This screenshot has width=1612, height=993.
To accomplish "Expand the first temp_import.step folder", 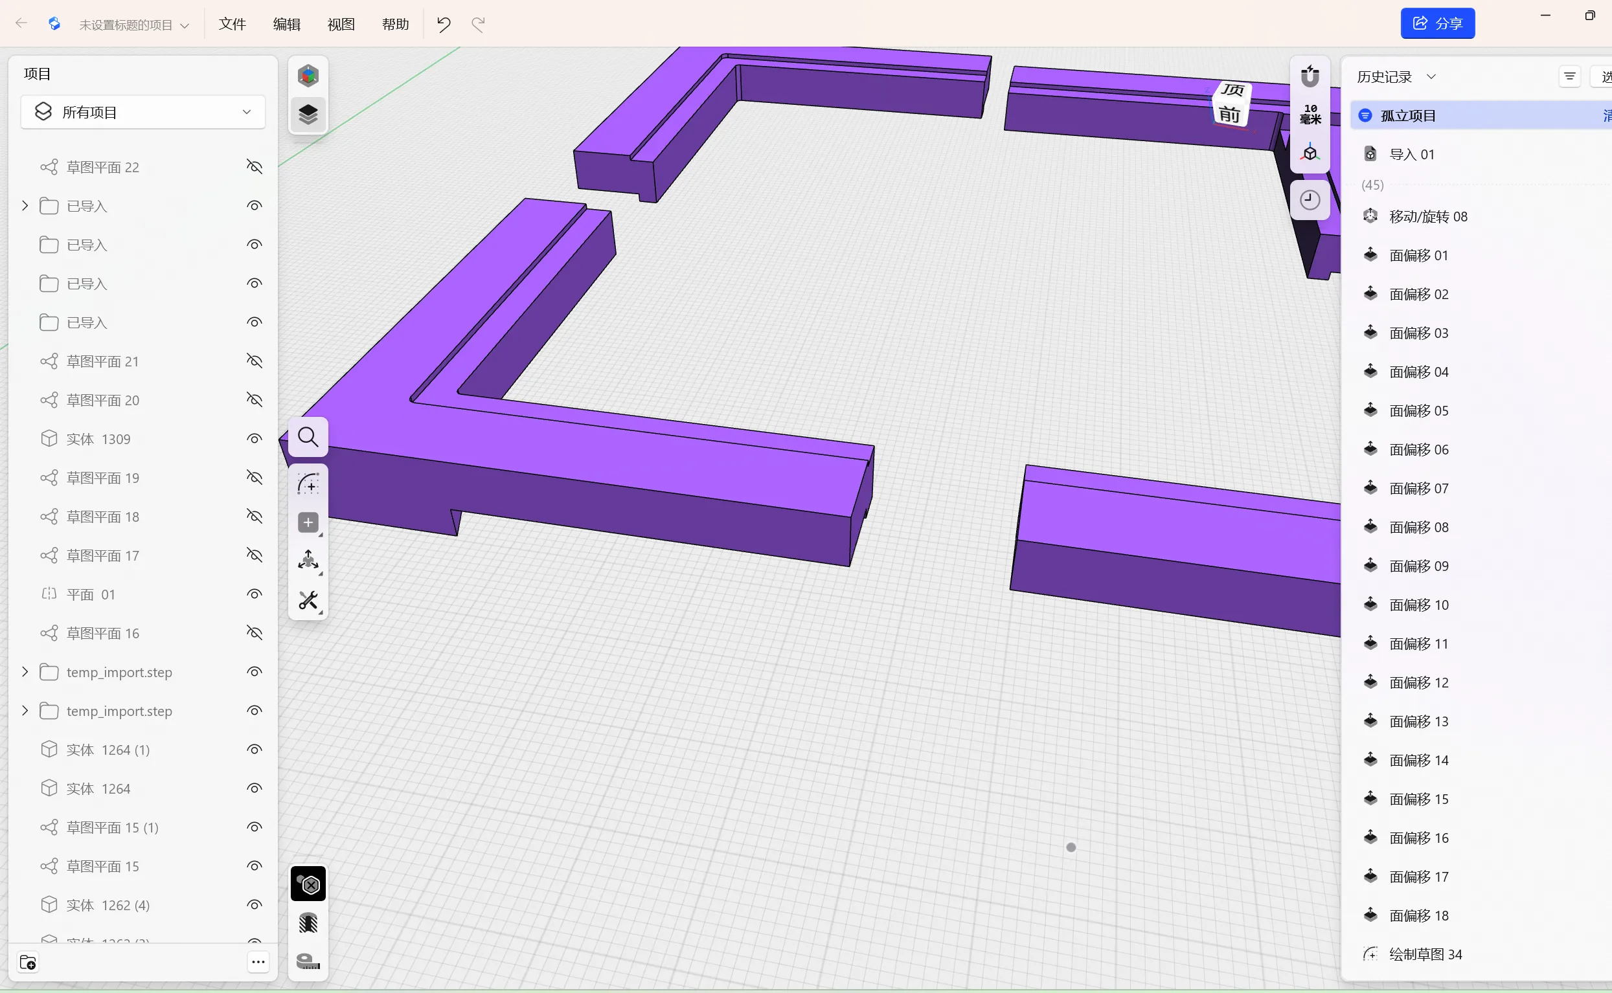I will (x=25, y=672).
